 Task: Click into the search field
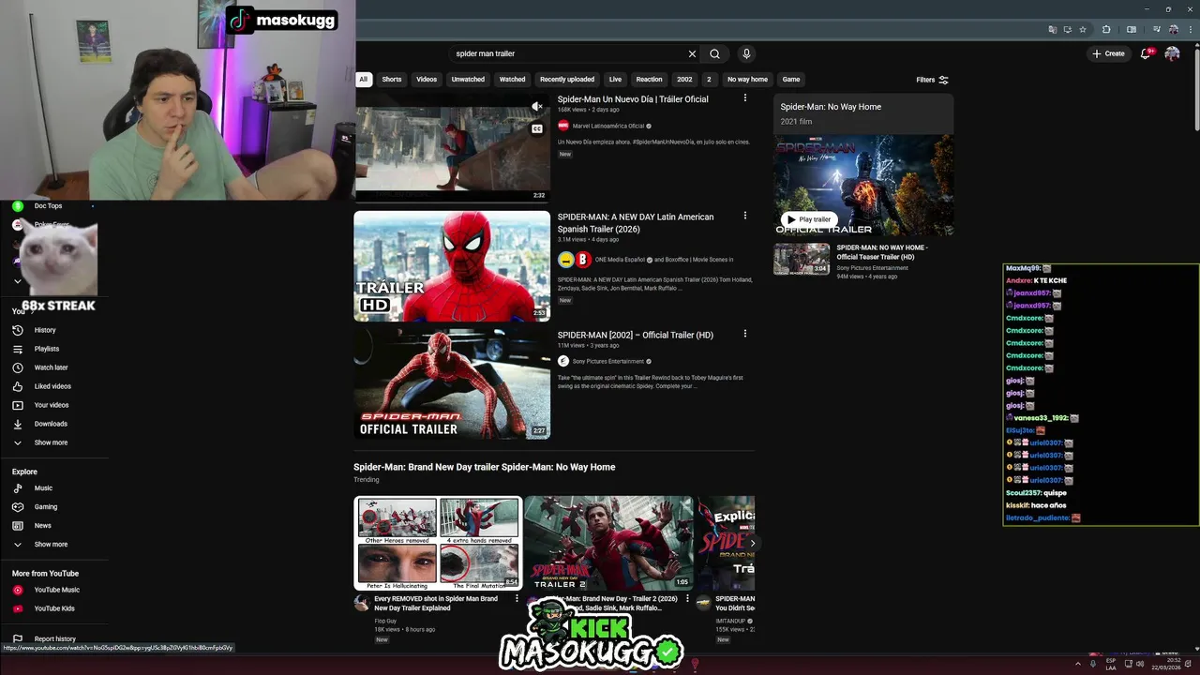point(567,53)
